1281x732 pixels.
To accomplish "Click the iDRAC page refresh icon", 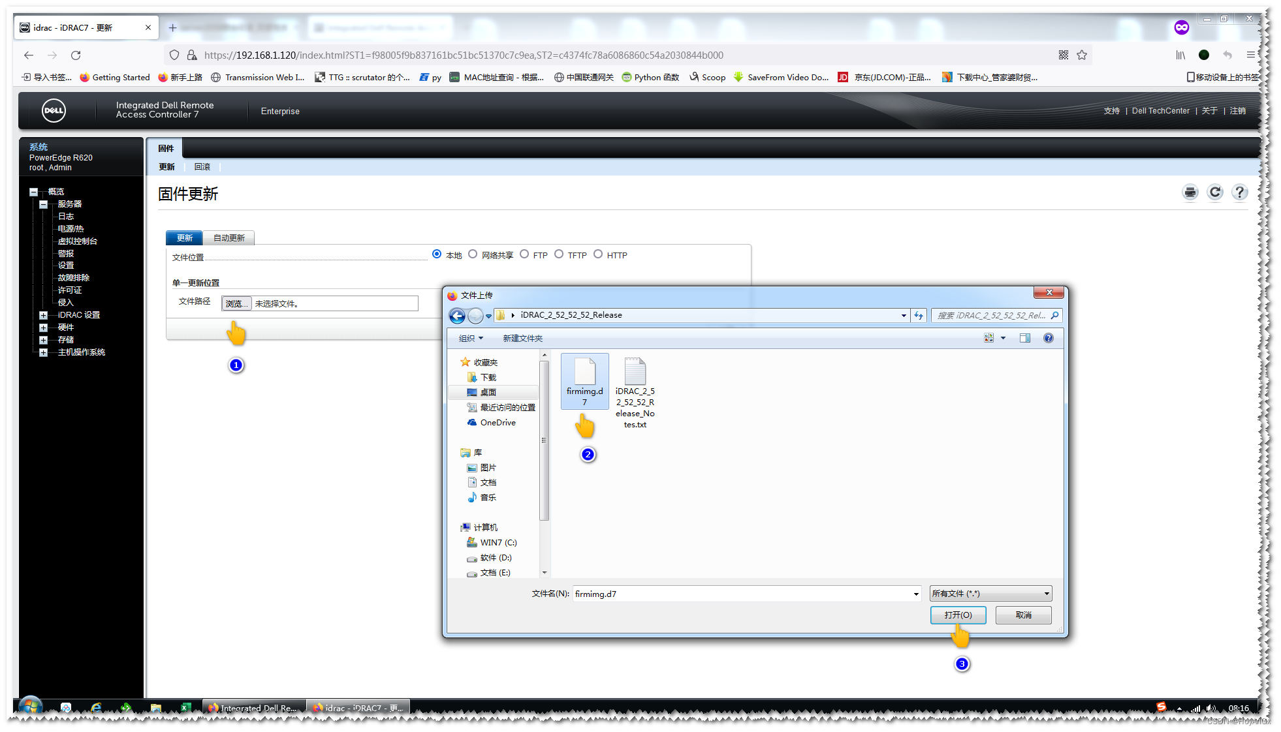I will (1214, 192).
